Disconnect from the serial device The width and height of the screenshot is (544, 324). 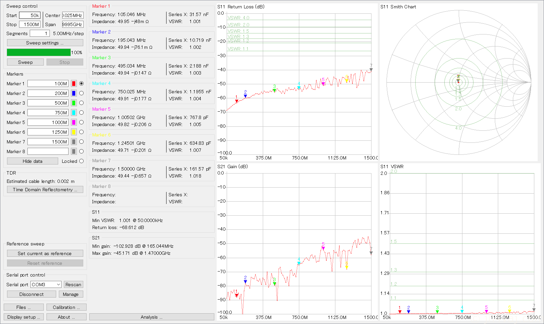[31, 294]
